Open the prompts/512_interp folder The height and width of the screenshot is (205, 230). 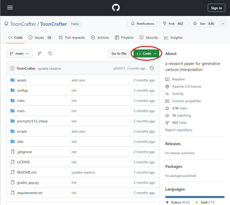point(32,121)
